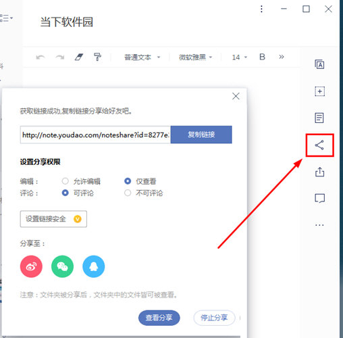The image size is (343, 338).
Task: Expand more toolbar options chevron
Action: 282,57
